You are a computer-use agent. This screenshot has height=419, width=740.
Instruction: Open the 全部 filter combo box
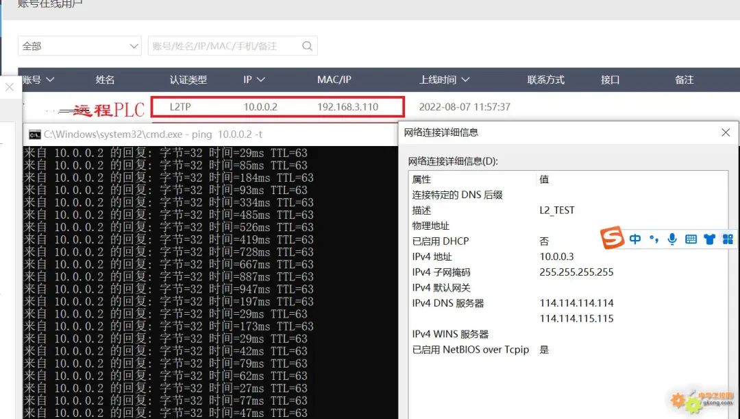(x=79, y=46)
